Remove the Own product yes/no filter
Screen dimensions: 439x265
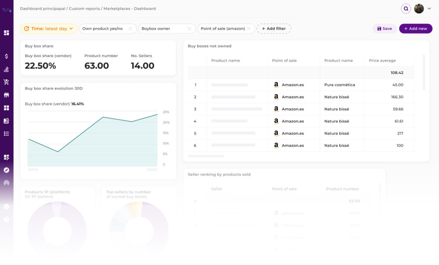click(x=130, y=29)
